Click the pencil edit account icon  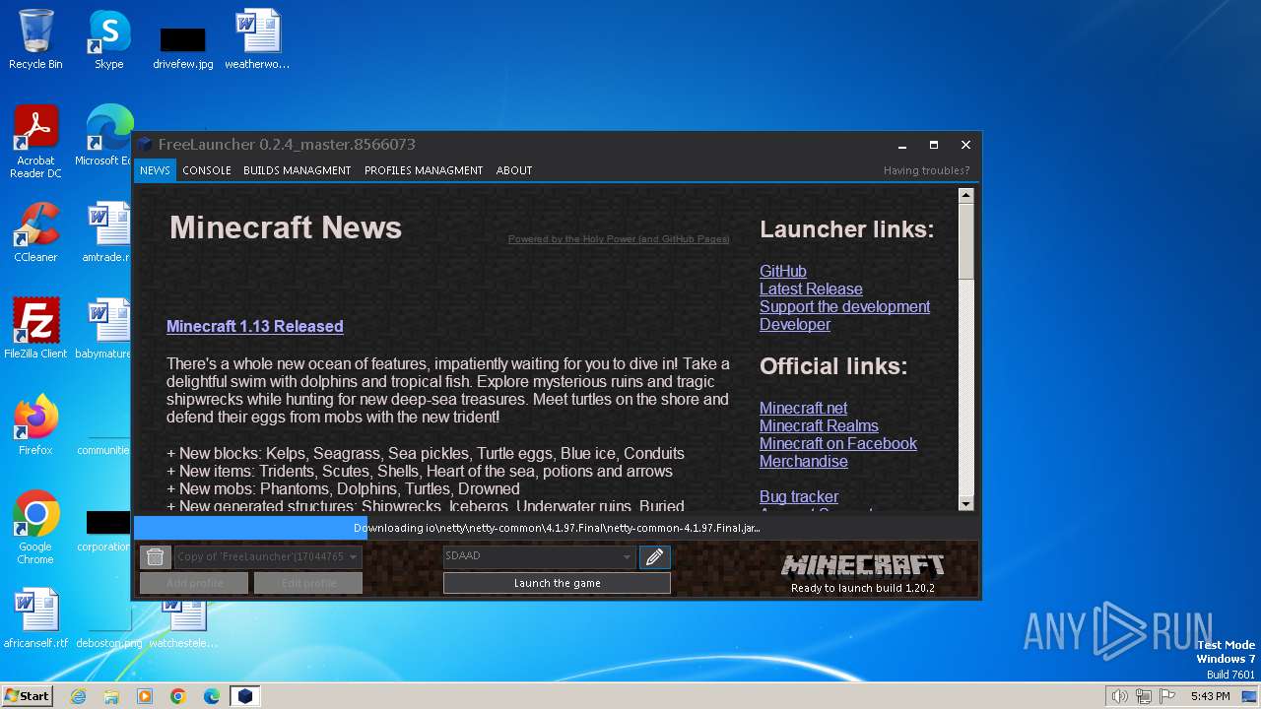pyautogui.click(x=654, y=557)
